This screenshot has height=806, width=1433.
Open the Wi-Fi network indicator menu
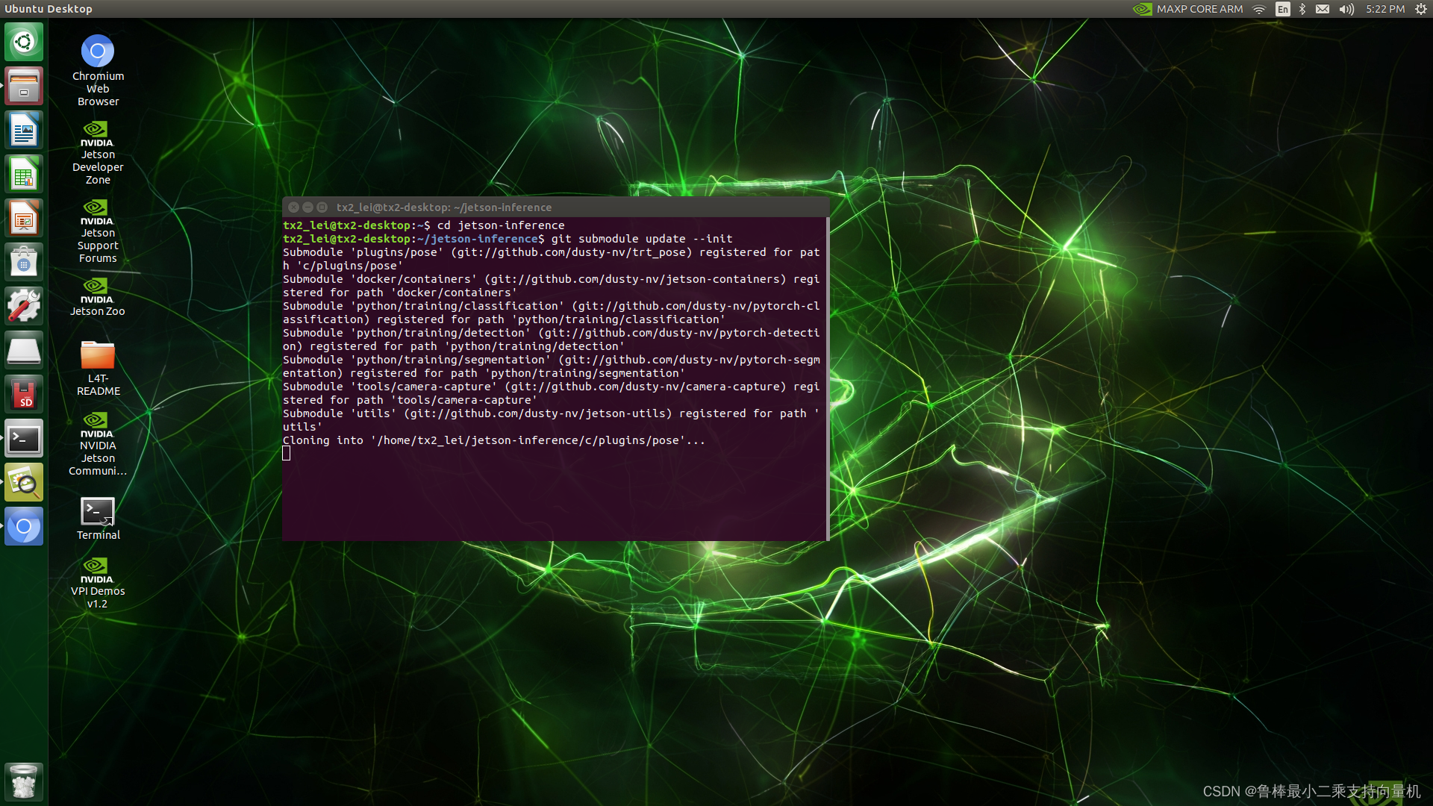pyautogui.click(x=1259, y=9)
